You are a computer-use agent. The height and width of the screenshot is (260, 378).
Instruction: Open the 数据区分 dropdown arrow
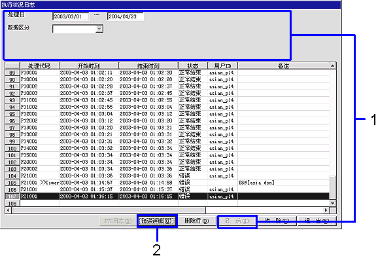[99, 29]
